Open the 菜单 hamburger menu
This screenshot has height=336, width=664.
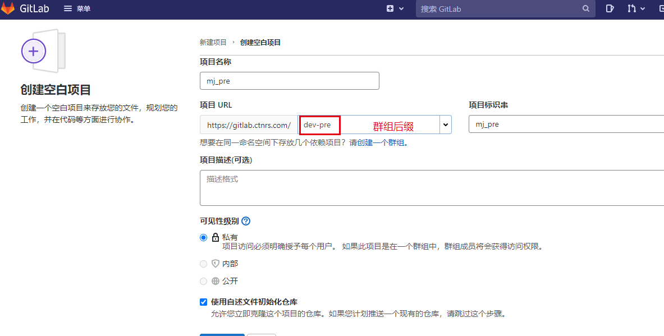tap(77, 8)
